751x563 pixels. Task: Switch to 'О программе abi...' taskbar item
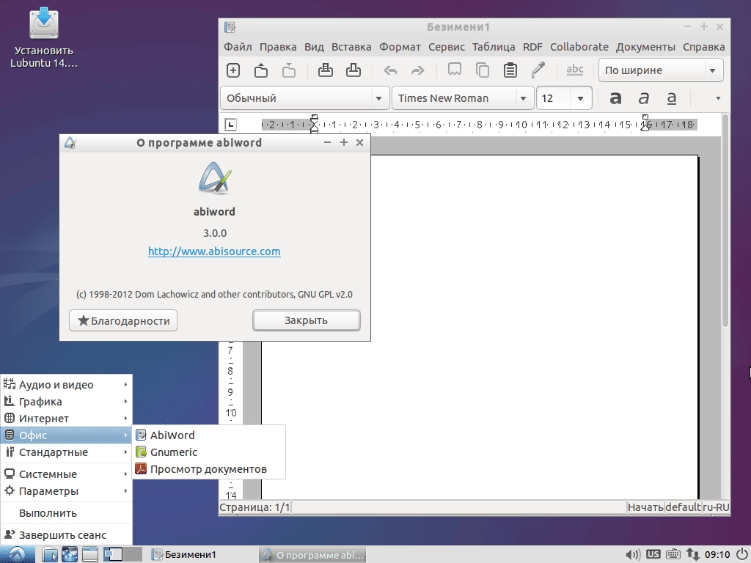pos(313,555)
